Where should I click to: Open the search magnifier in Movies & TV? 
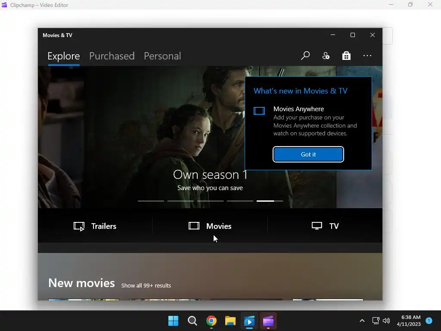[x=305, y=56]
